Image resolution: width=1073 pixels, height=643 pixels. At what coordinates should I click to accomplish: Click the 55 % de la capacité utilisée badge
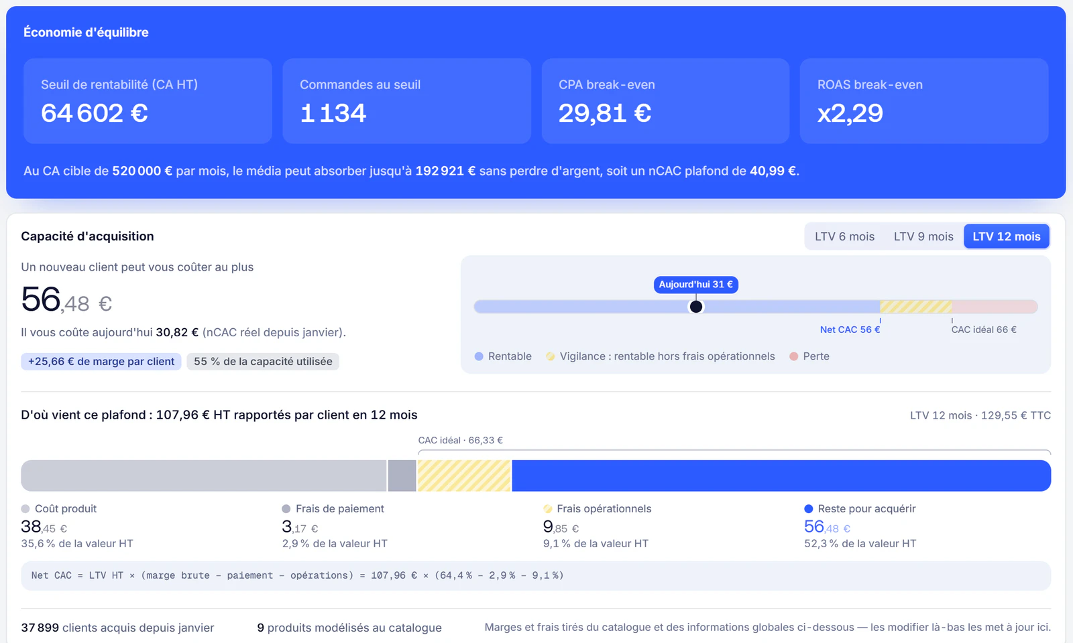[x=263, y=362]
